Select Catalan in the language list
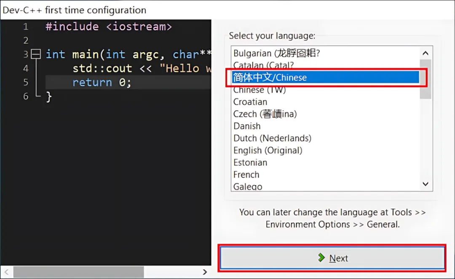 pos(326,65)
